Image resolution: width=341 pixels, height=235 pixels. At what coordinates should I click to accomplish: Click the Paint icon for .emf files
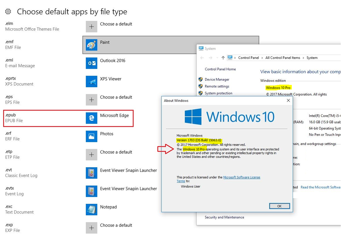pos(92,45)
